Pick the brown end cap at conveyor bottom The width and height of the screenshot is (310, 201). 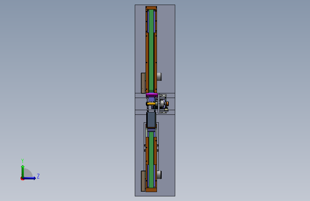coord(151,190)
